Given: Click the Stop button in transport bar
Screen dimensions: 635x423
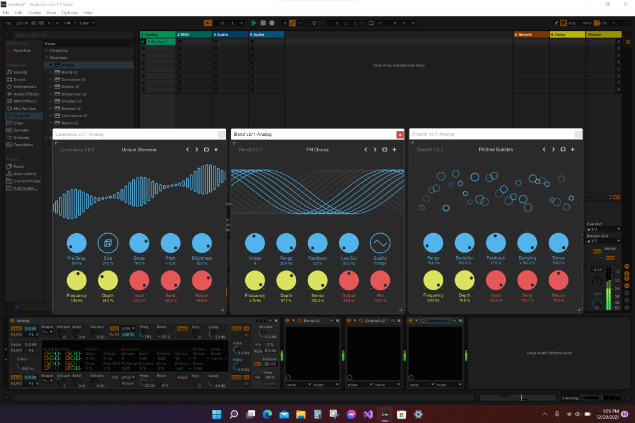Looking at the screenshot, I should pos(263,23).
